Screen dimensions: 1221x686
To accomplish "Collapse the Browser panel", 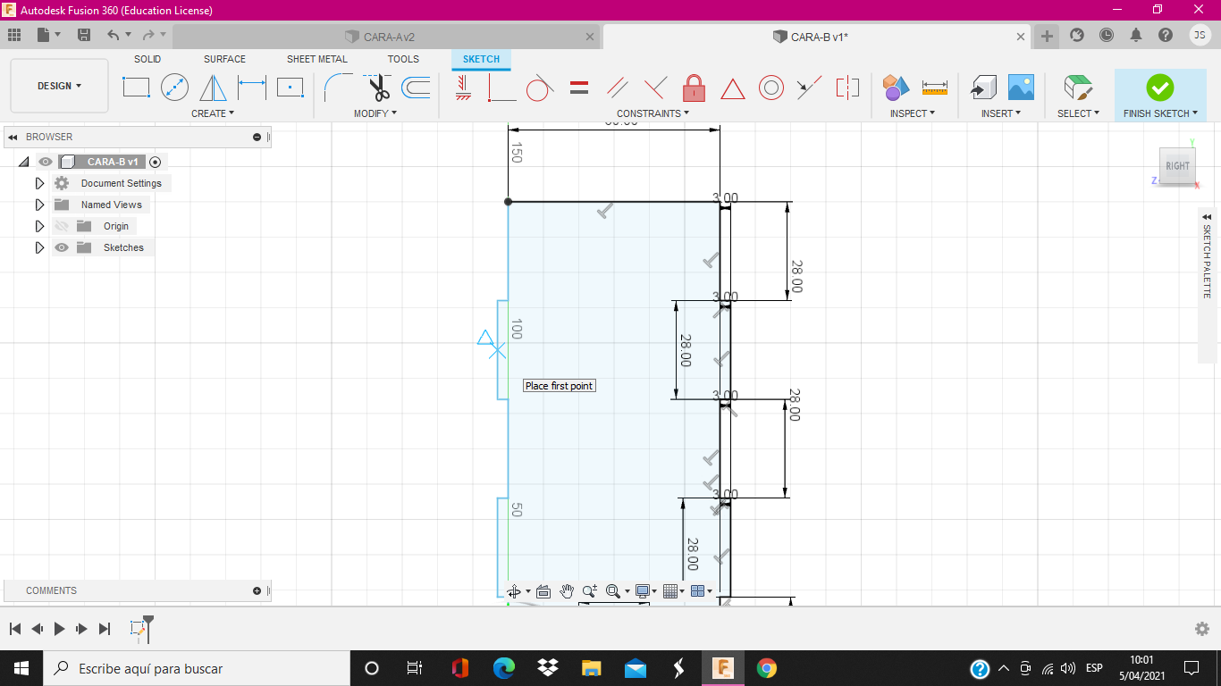I will (x=13, y=137).
